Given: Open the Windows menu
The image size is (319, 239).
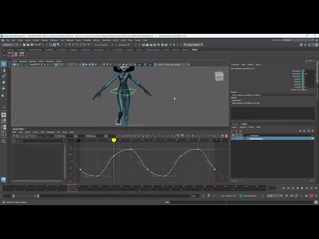Looking at the screenshot, I should click(54, 40).
